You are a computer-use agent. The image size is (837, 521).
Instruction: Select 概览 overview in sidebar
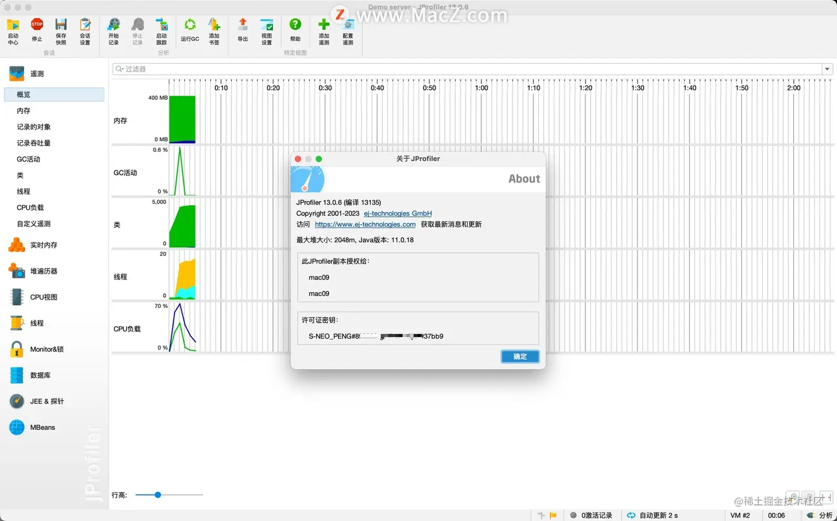pos(54,95)
